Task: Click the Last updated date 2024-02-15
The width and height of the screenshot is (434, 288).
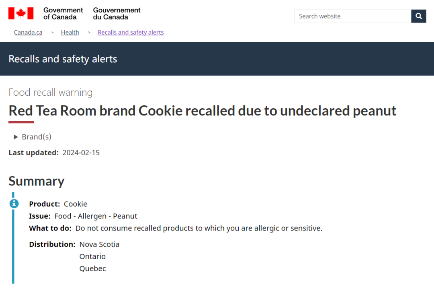Action: (81, 153)
